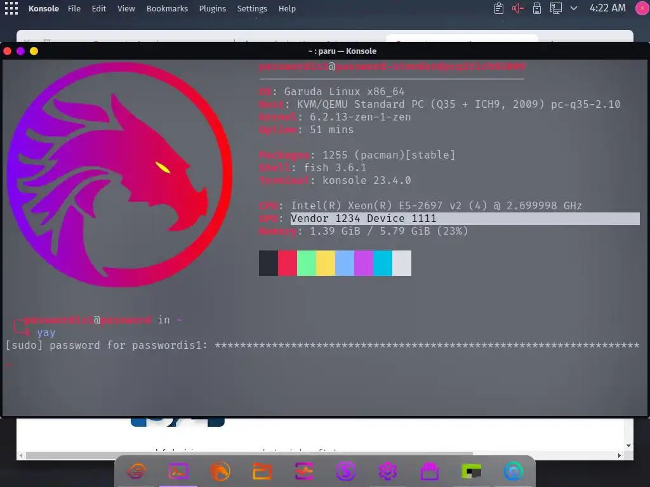Click the Konsole title bar text
Viewport: 650px width, 487px height.
[x=342, y=51]
